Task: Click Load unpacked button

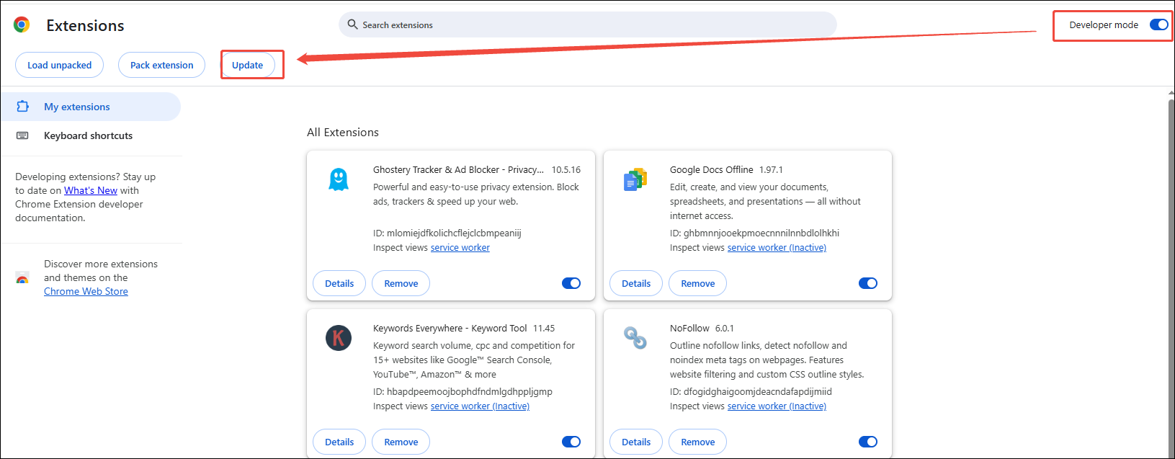Action: (x=59, y=65)
